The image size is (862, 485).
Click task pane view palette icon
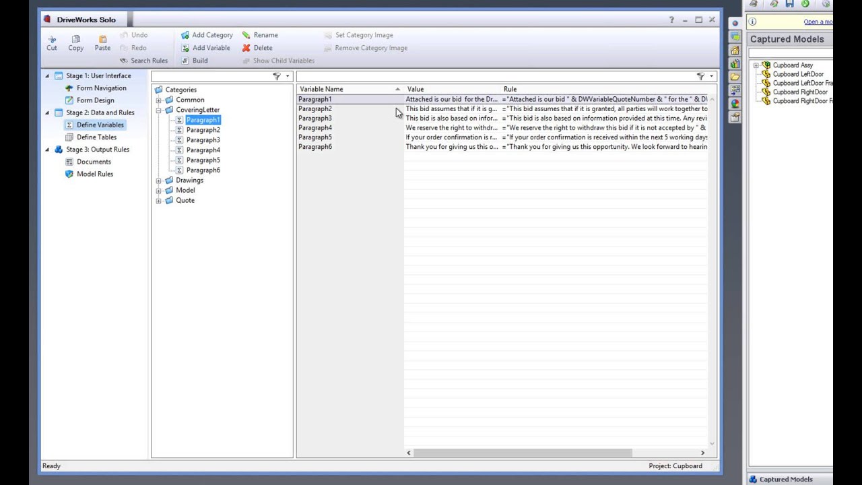[x=735, y=90]
